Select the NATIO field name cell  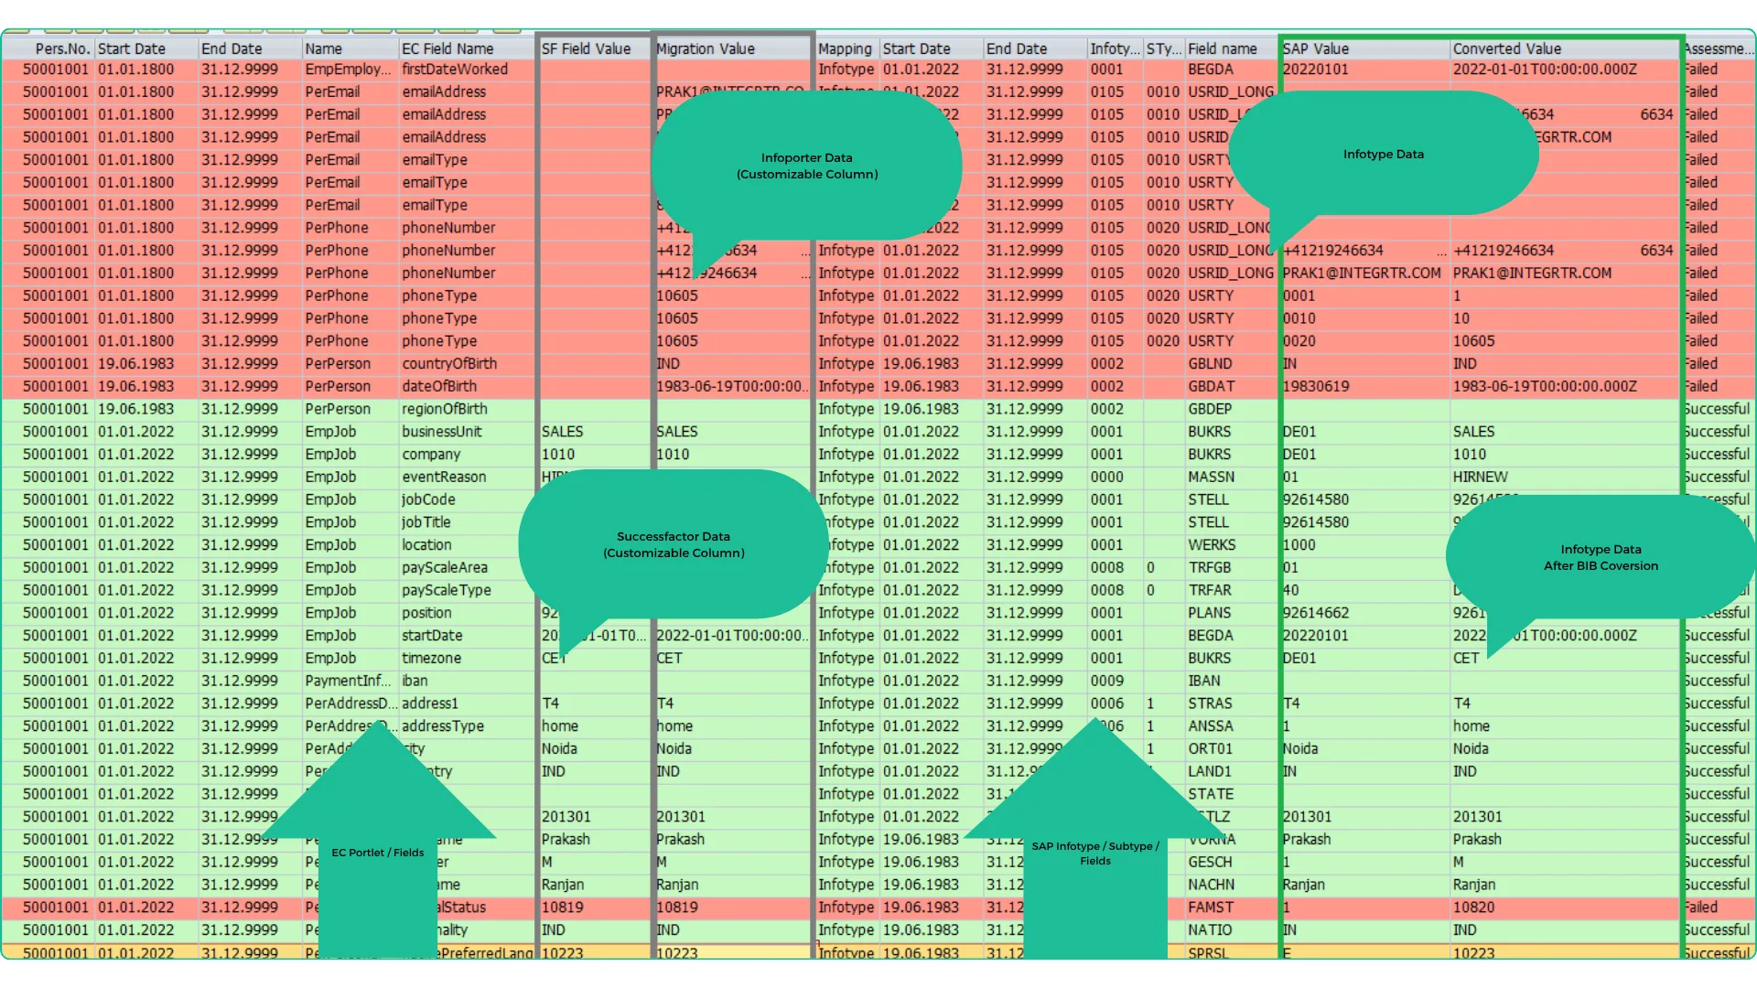1231,930
